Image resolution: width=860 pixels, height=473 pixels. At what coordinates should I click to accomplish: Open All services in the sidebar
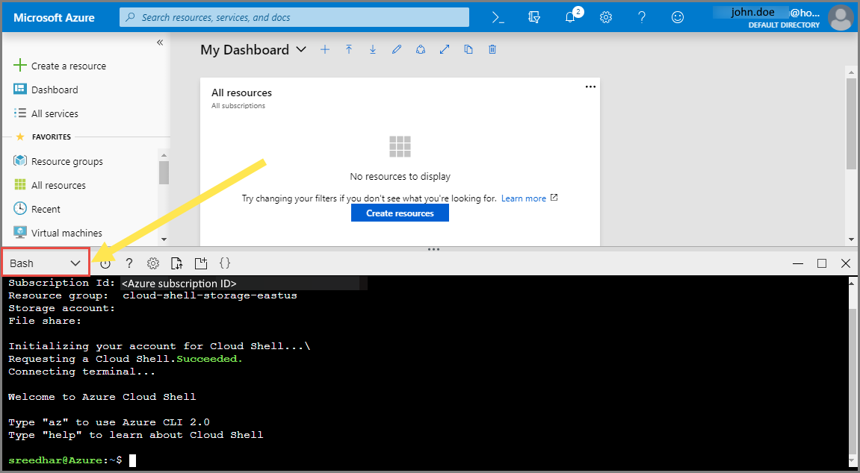tap(46, 114)
